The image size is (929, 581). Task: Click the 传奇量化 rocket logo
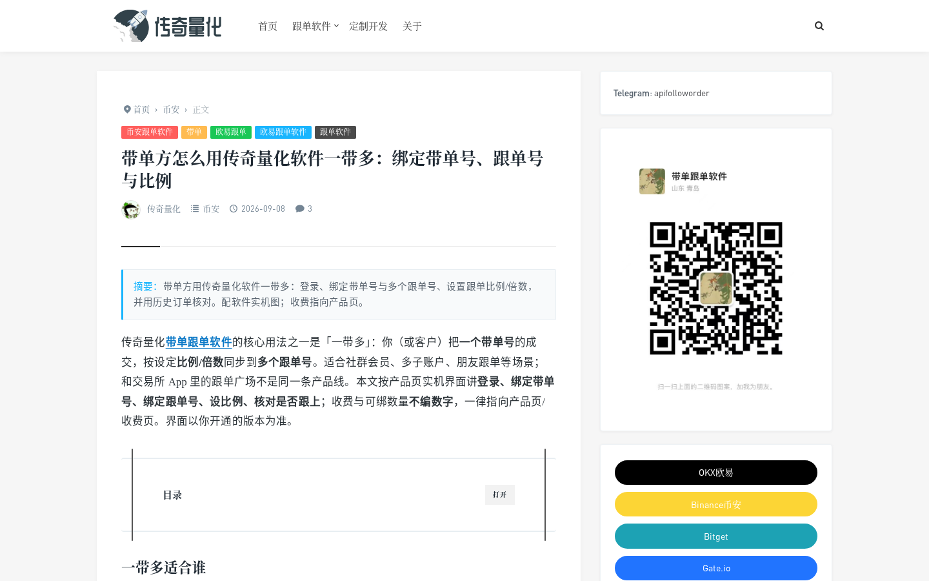(168, 26)
